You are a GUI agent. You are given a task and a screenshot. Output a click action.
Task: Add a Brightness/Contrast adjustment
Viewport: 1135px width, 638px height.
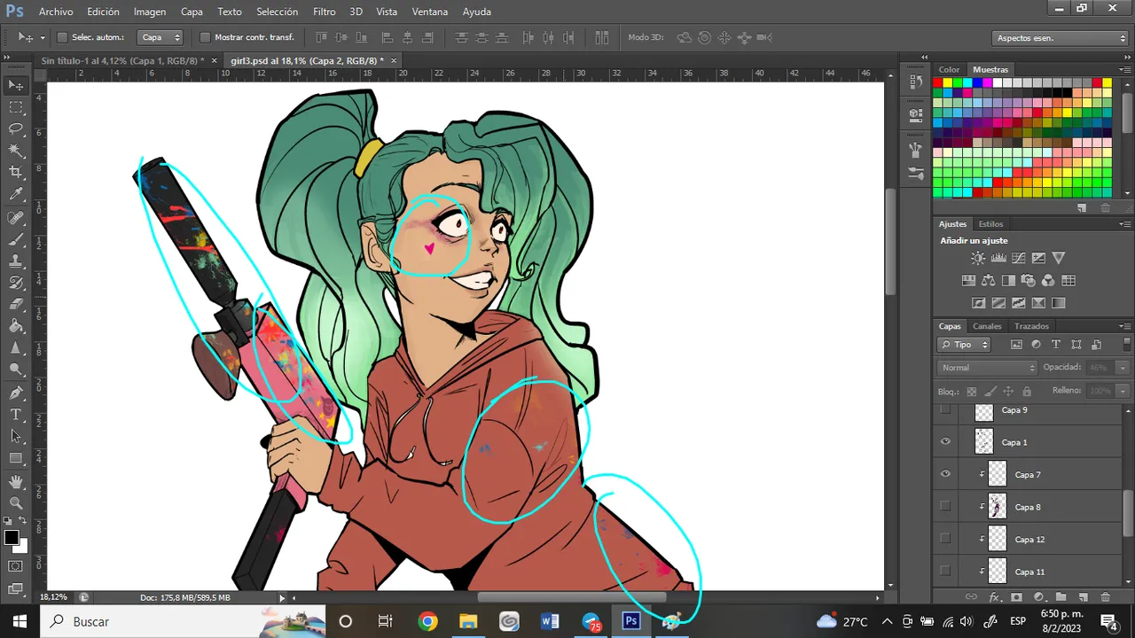(x=977, y=258)
